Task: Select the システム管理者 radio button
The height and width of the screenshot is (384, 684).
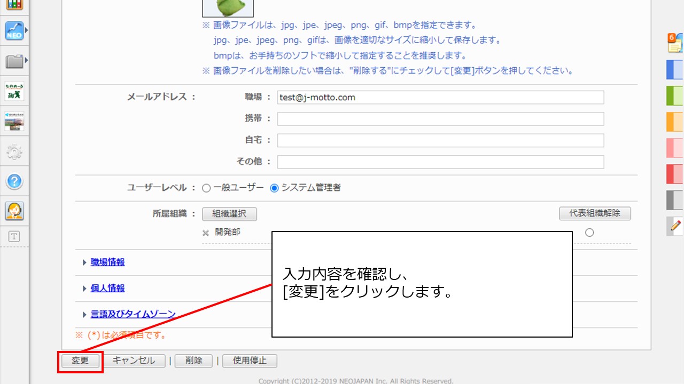Action: (x=275, y=188)
